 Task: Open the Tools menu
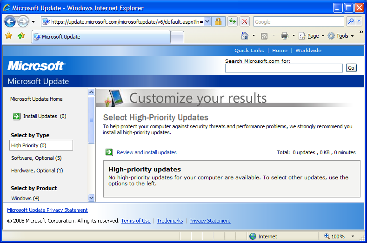(x=340, y=36)
